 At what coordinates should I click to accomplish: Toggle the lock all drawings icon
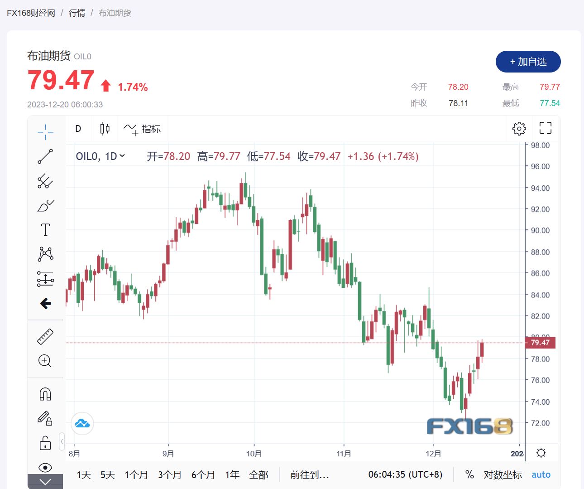(x=45, y=442)
